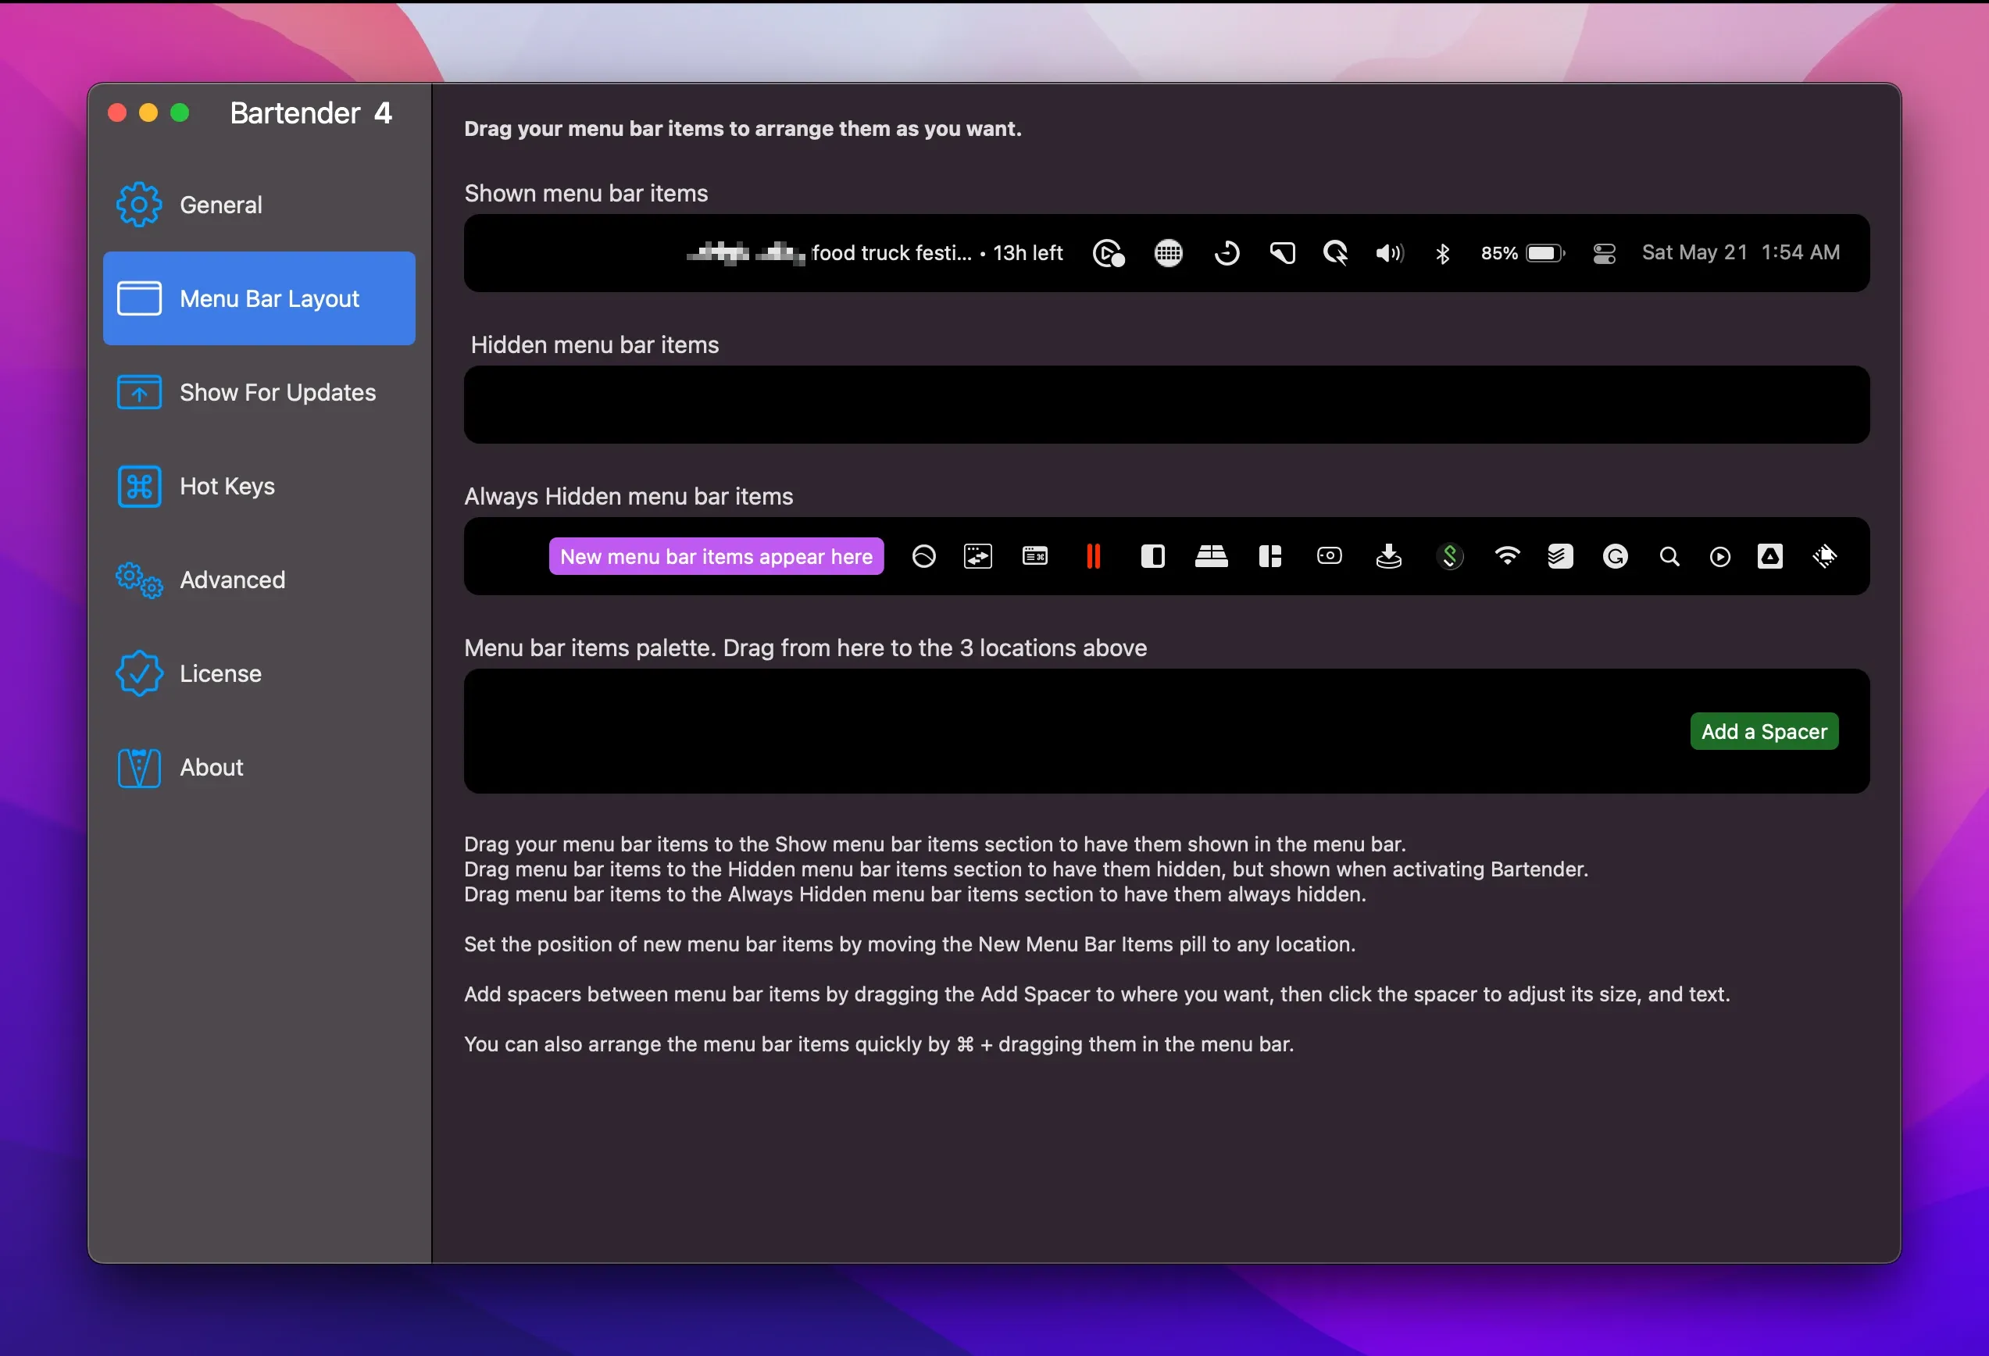Click the Sat May 21 date and clock
This screenshot has height=1356, width=1989.
click(1740, 252)
